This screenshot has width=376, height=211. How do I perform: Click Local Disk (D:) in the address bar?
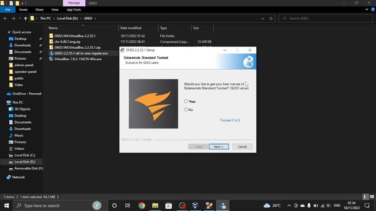68,18
